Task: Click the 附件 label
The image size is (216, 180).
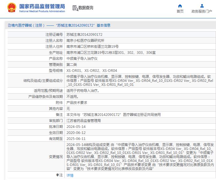Action: tap(60, 103)
